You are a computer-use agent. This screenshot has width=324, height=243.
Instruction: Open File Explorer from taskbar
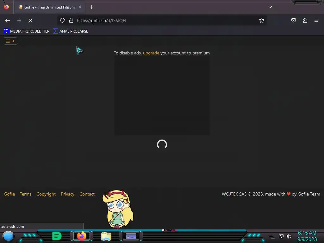tap(106, 236)
